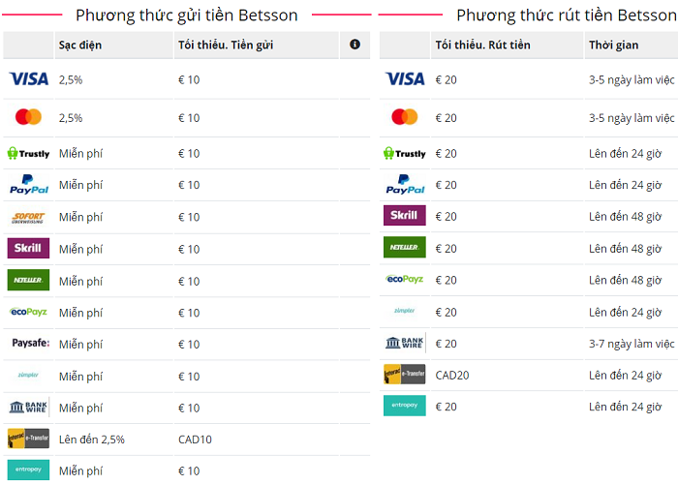678x485 pixels.
Task: Click the 'Sạc điện' column header
Action: click(x=79, y=45)
